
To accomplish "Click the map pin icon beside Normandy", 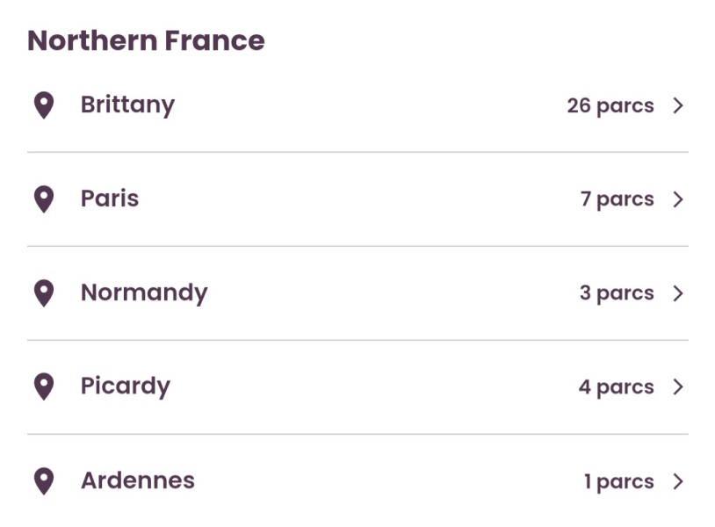I will pyautogui.click(x=43, y=293).
